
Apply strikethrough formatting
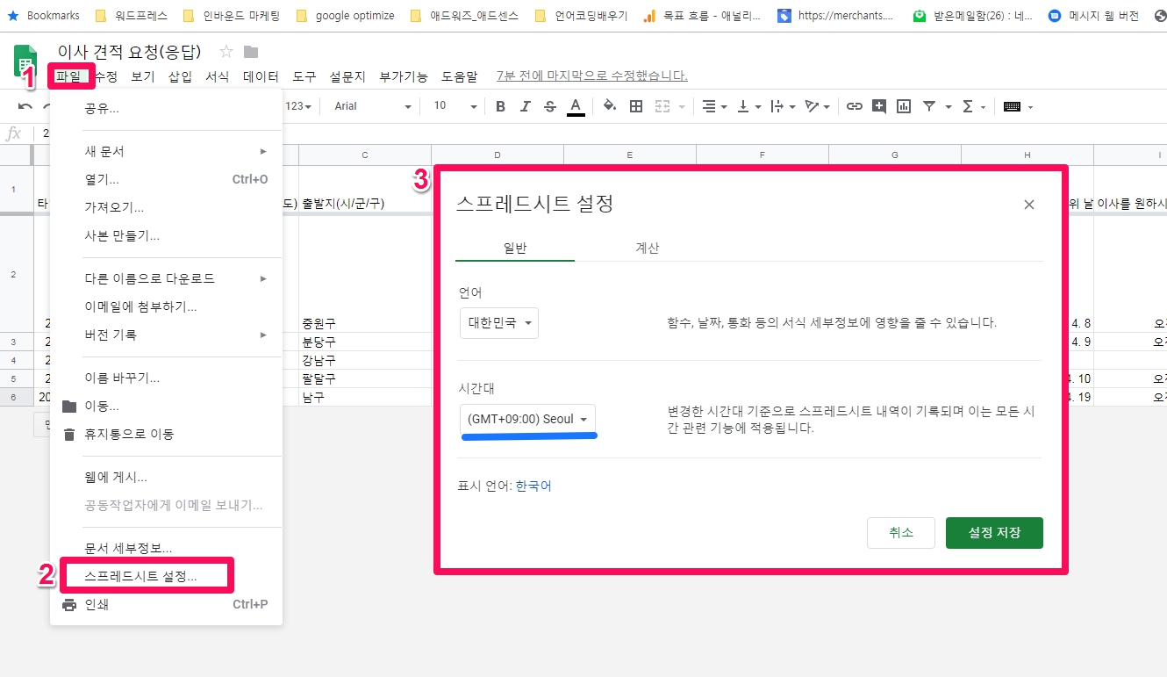[550, 106]
